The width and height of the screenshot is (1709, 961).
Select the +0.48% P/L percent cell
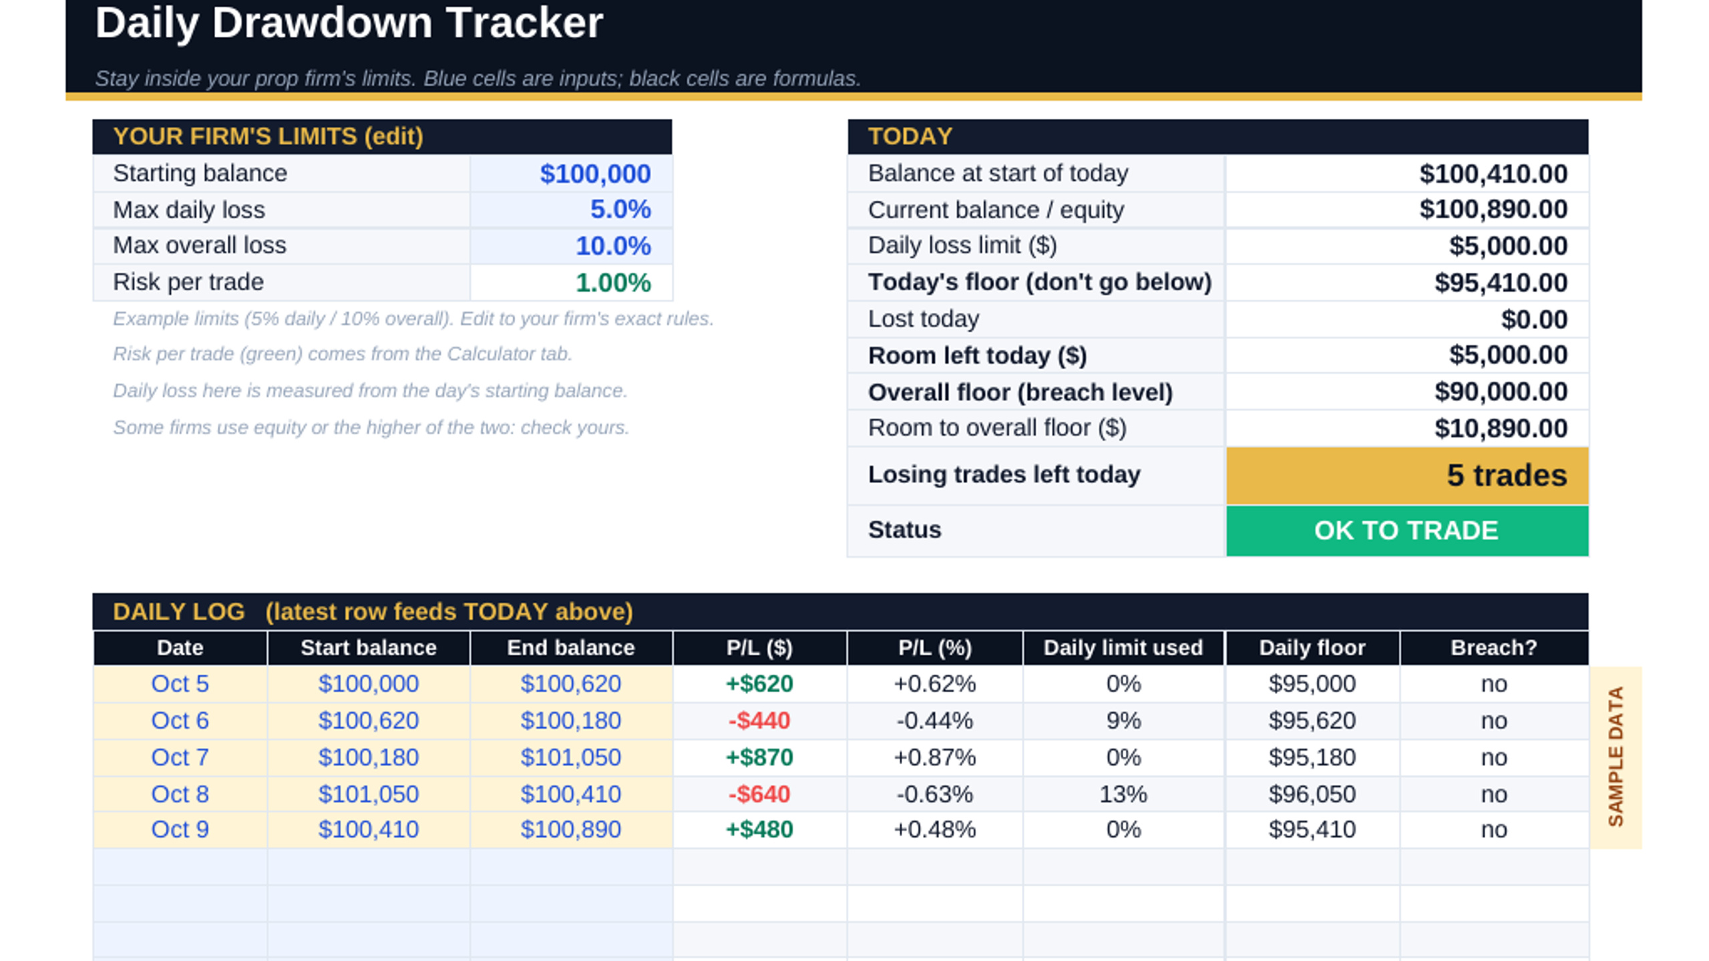(x=935, y=830)
